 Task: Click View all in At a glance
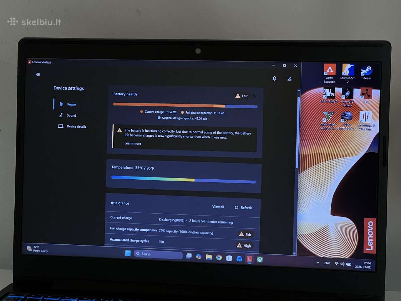[x=218, y=207]
